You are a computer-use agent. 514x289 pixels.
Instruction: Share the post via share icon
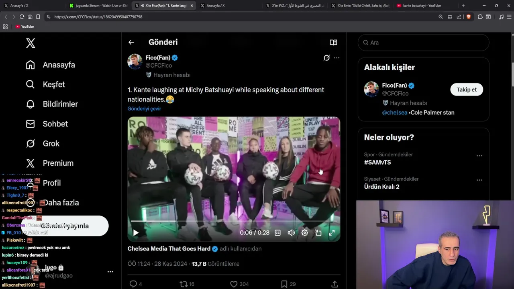(x=335, y=284)
